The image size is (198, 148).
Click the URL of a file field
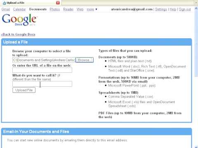click(42, 70)
